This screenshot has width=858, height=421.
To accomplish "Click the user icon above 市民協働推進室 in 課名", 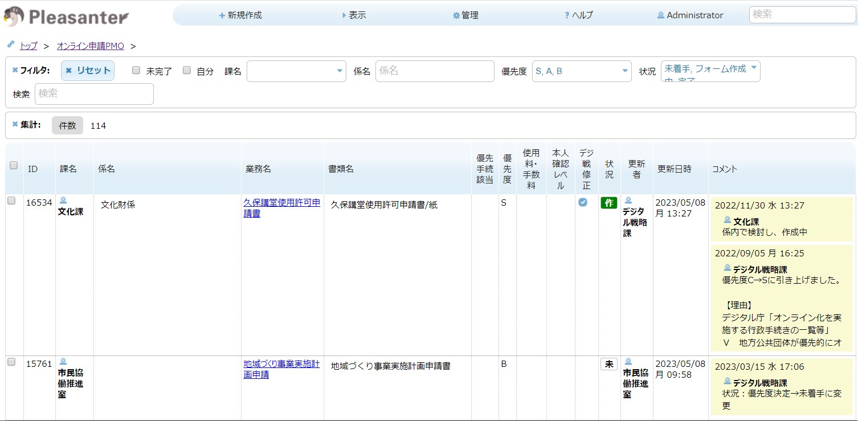I will point(63,362).
